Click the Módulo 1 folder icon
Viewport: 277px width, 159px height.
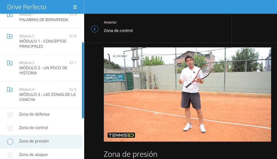tap(10, 15)
